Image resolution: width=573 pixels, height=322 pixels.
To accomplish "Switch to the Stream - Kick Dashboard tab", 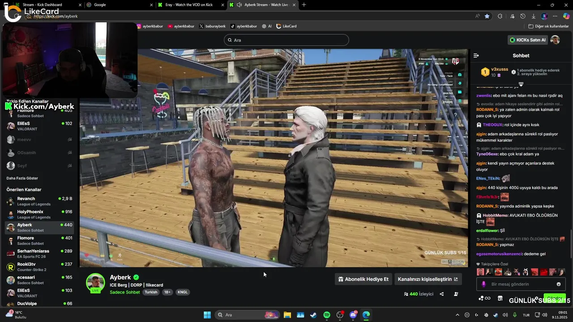I will coord(43,5).
